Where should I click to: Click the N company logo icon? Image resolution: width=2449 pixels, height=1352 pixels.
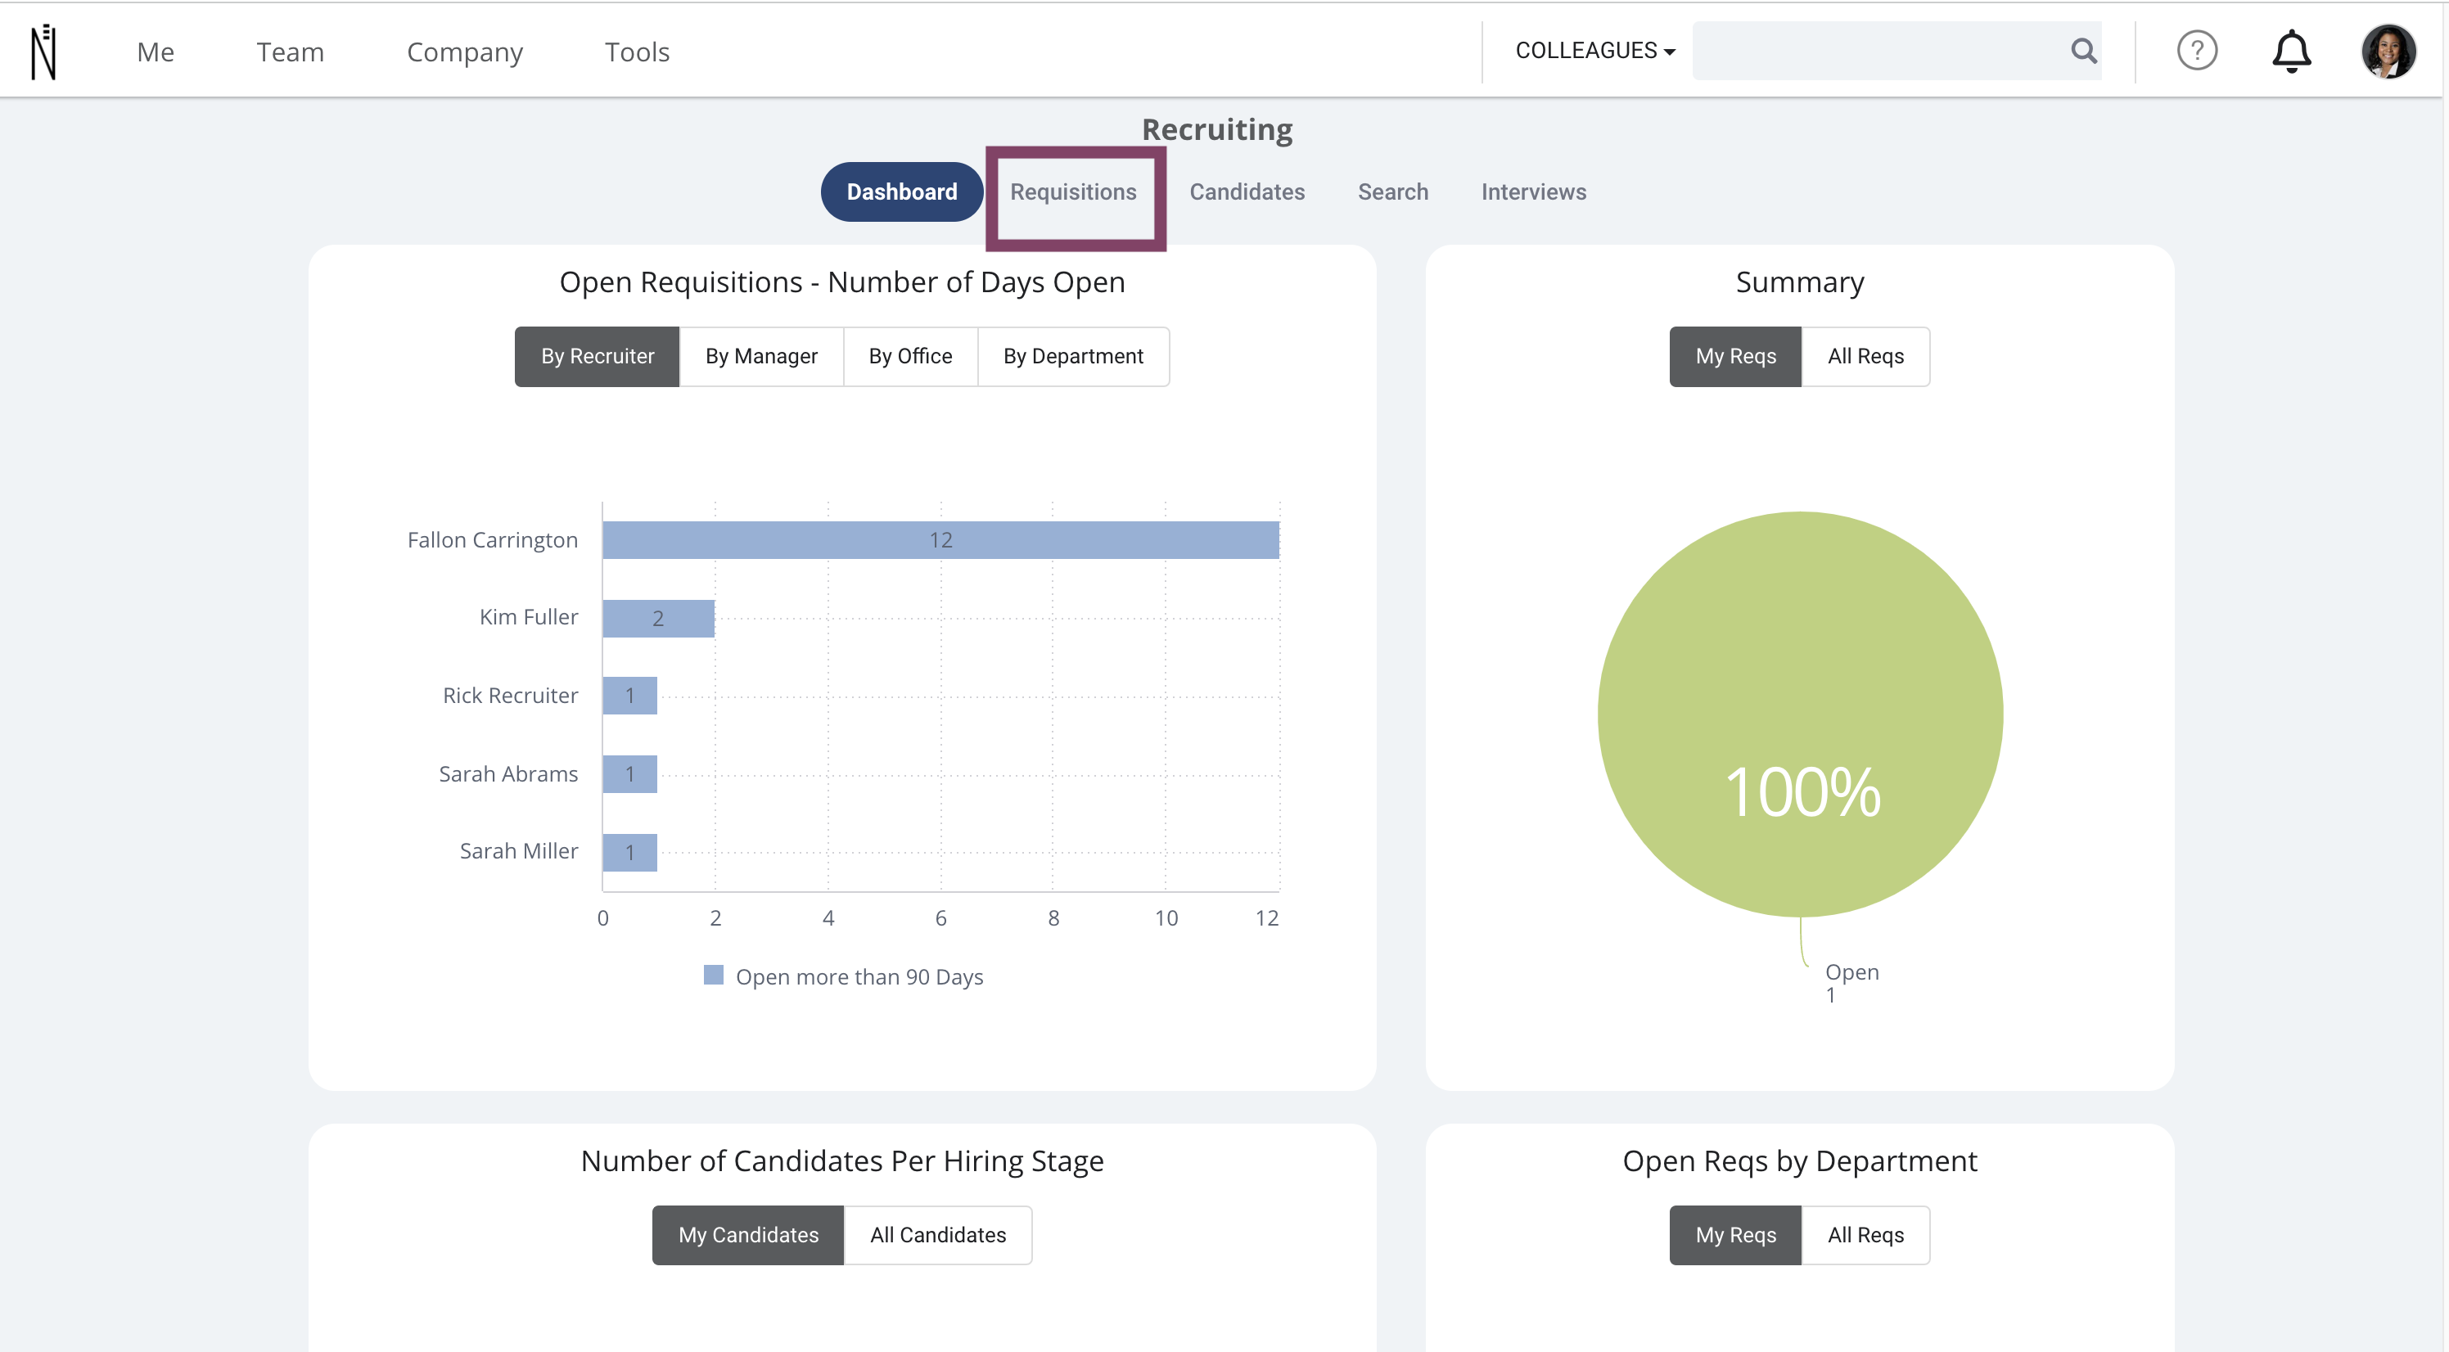coord(43,52)
